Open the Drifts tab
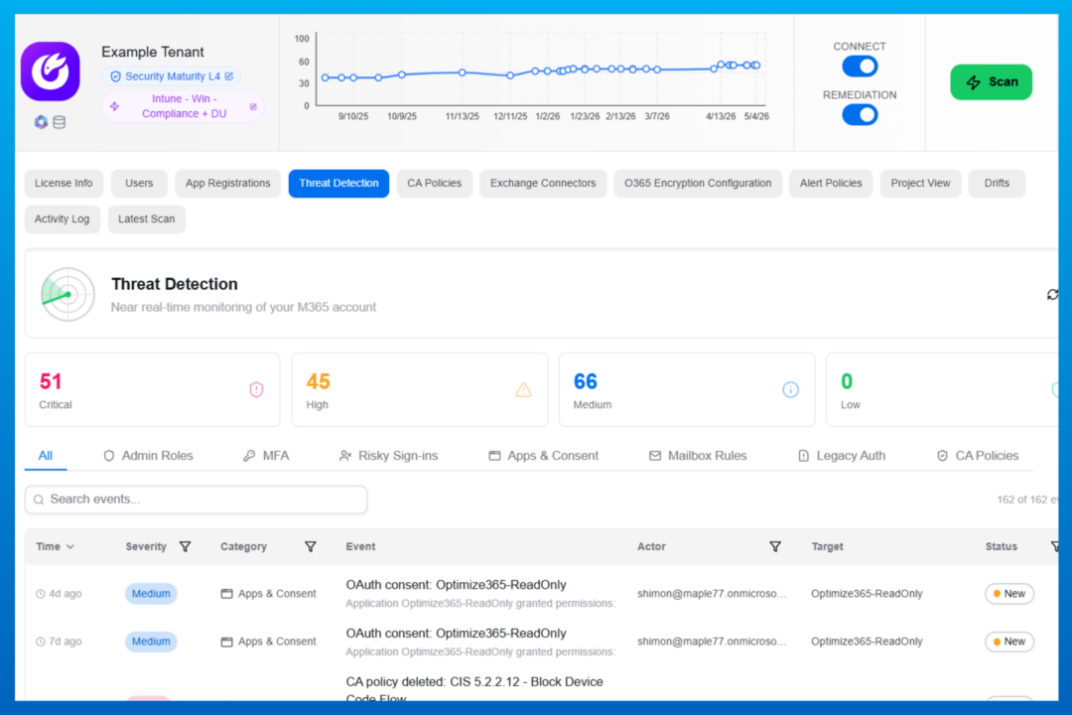The width and height of the screenshot is (1072, 715). pos(997,184)
